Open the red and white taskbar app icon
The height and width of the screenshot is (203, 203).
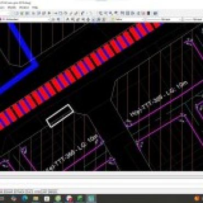(69, 199)
